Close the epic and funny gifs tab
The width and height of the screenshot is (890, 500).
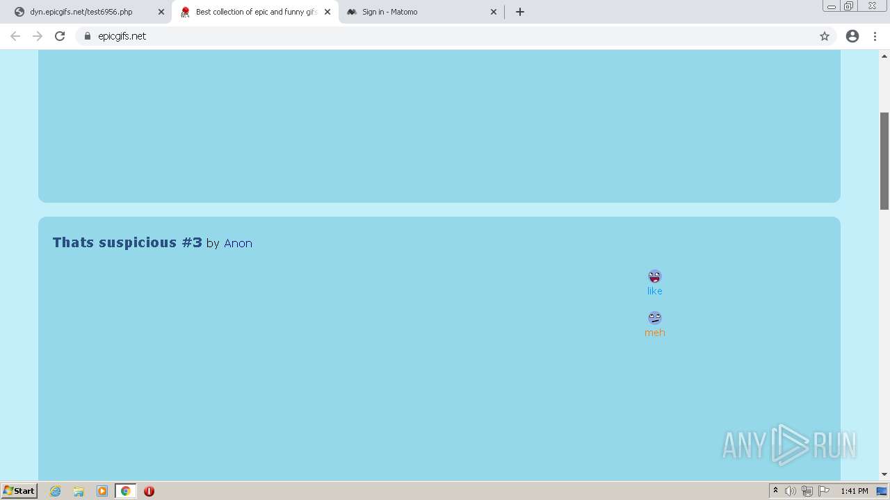(327, 12)
